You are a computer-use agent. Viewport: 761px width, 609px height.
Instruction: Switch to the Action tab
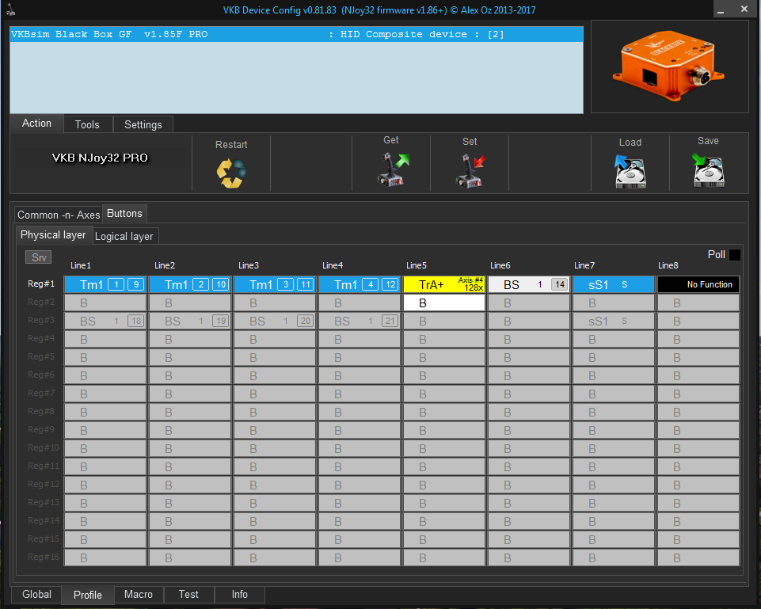pyautogui.click(x=36, y=124)
